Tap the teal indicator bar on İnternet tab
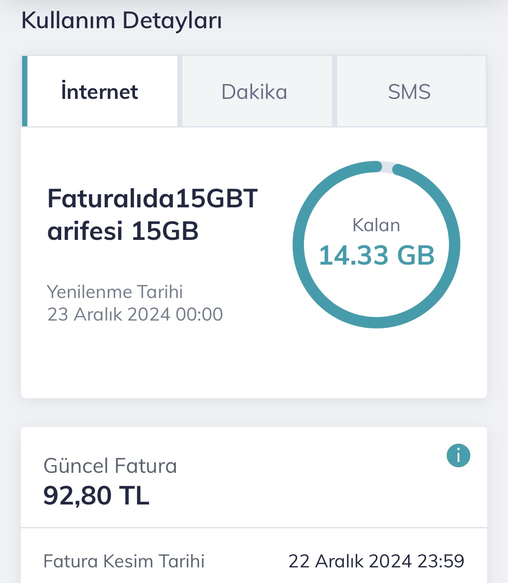This screenshot has height=583, width=508. (25, 91)
